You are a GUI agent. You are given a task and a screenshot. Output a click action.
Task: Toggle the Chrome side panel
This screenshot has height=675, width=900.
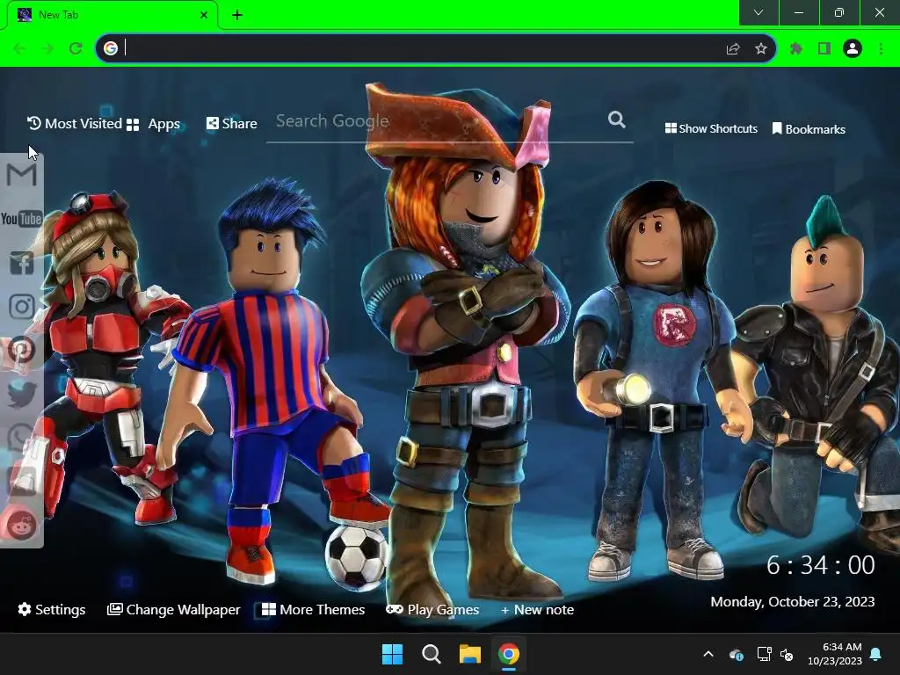click(824, 49)
